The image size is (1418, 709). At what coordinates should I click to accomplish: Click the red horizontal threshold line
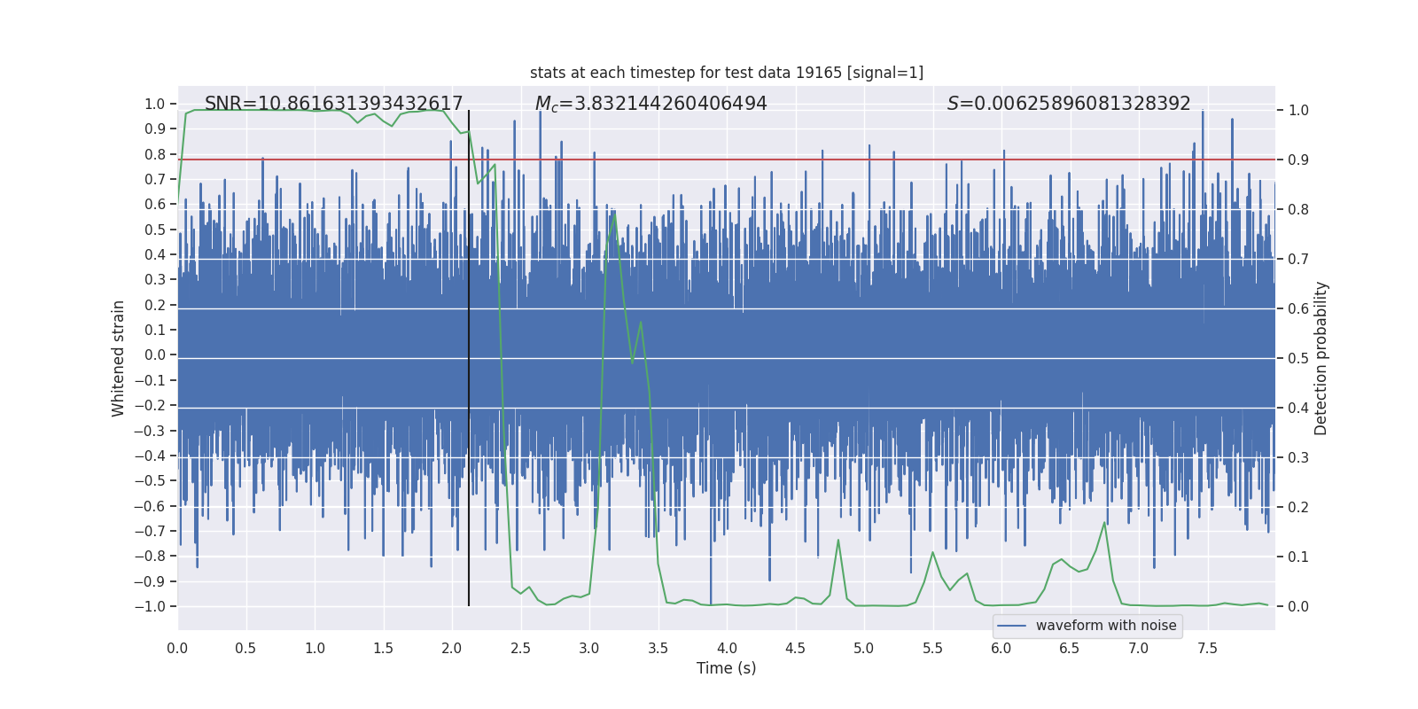tap(727, 160)
